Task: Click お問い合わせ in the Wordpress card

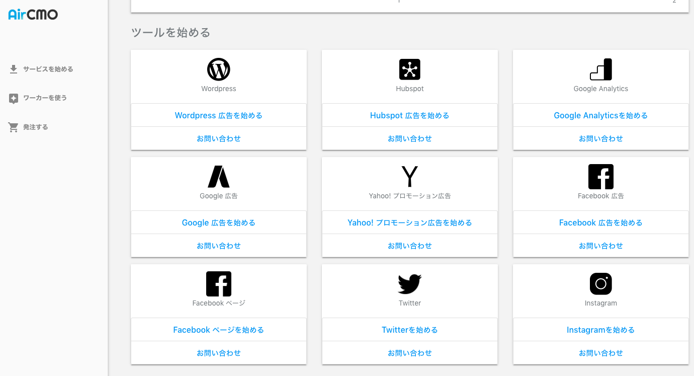Action: pyautogui.click(x=219, y=138)
